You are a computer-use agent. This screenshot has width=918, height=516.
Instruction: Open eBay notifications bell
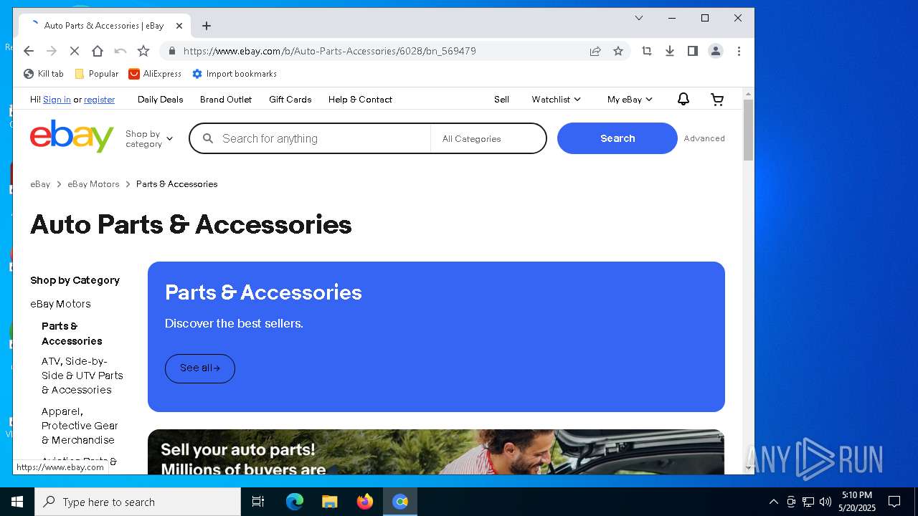683,100
